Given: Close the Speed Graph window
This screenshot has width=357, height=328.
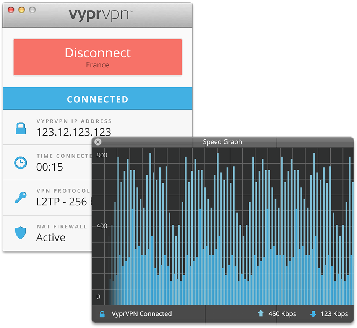Looking at the screenshot, I should (x=98, y=142).
